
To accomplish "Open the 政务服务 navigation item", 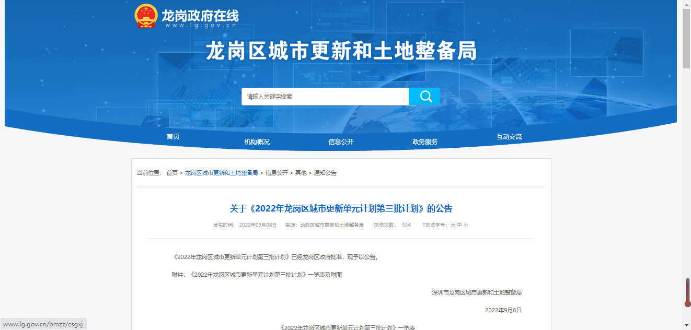I will 425,142.
